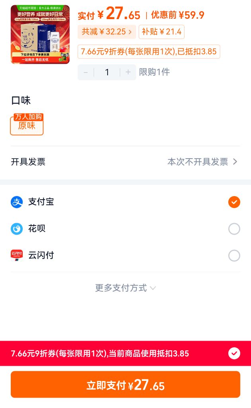The image size is (251, 408).
Task: Select 支付宝 payment radio button
Action: tap(234, 202)
